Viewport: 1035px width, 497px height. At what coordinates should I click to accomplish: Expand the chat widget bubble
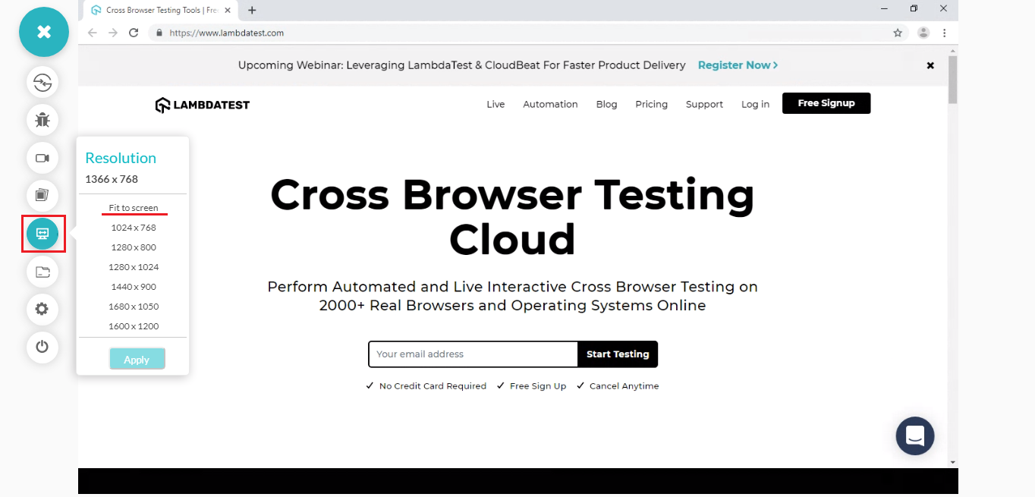click(914, 436)
